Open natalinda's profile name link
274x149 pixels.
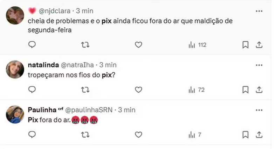click(x=43, y=65)
